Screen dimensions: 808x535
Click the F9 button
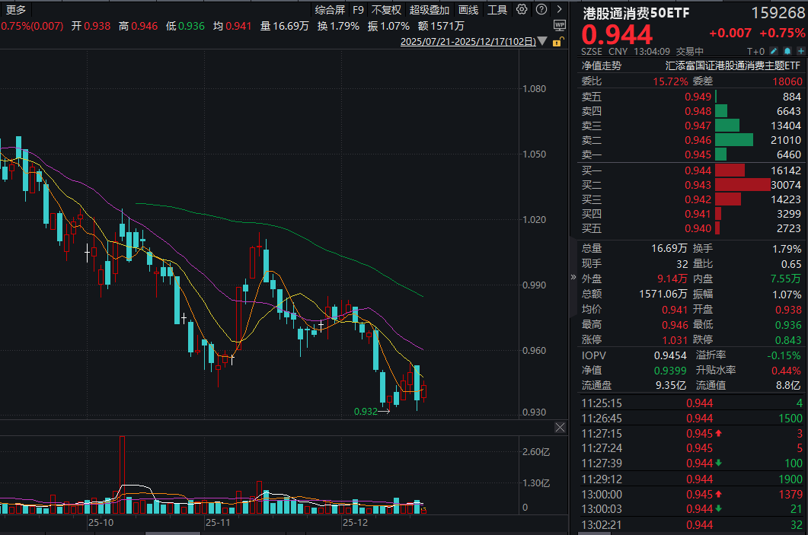click(x=358, y=10)
